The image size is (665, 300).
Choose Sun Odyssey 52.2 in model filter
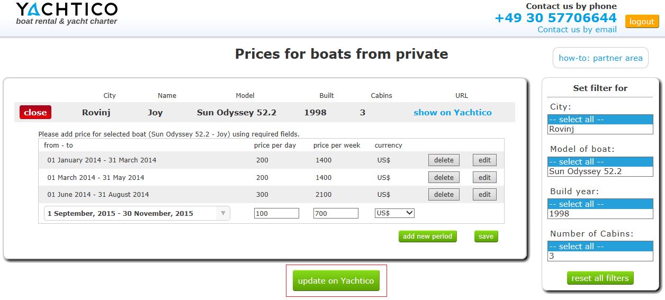[x=600, y=171]
